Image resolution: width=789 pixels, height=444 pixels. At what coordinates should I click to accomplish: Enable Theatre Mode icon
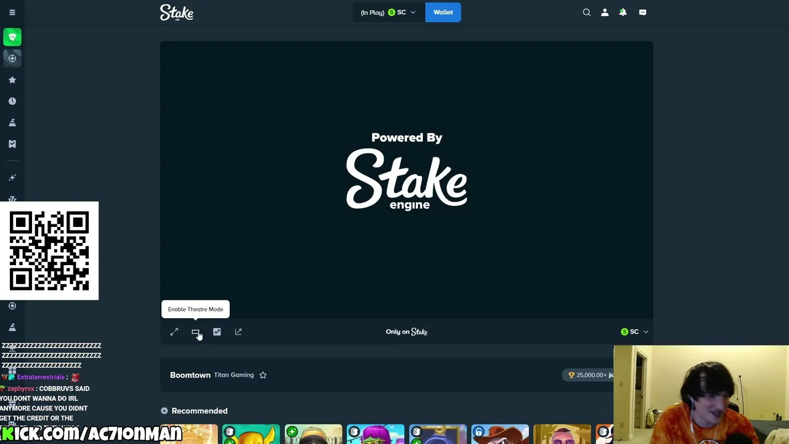pos(195,332)
